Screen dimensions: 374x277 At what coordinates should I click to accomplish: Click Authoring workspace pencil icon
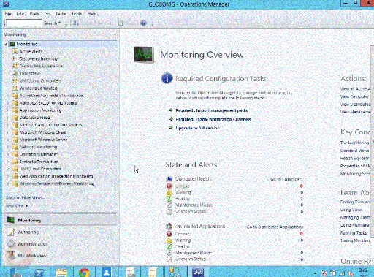11,232
